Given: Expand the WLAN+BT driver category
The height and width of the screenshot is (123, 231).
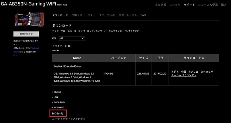Looking at the screenshot, I should click(x=58, y=107).
